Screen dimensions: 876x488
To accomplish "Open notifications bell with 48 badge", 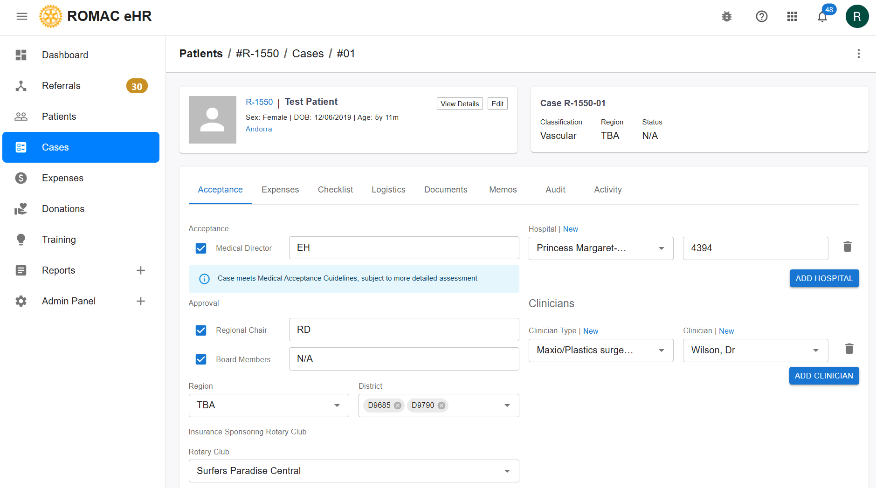I will [x=822, y=17].
